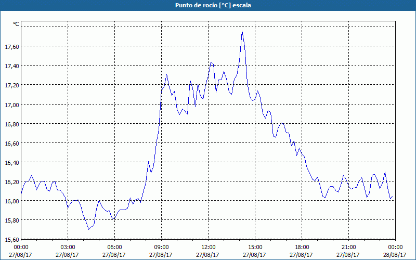Click the 15,60 y-axis label

coord(12,240)
